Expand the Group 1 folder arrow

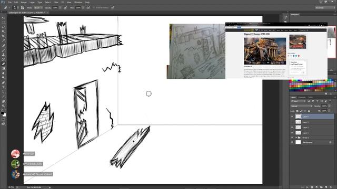tap(296, 138)
